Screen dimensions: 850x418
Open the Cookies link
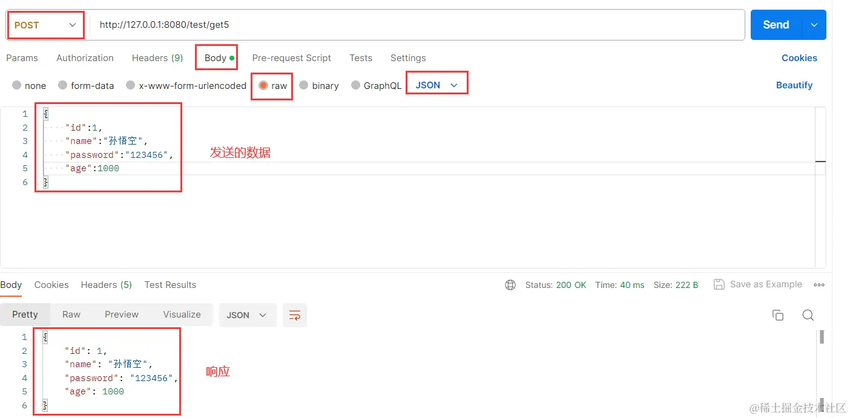pos(799,58)
